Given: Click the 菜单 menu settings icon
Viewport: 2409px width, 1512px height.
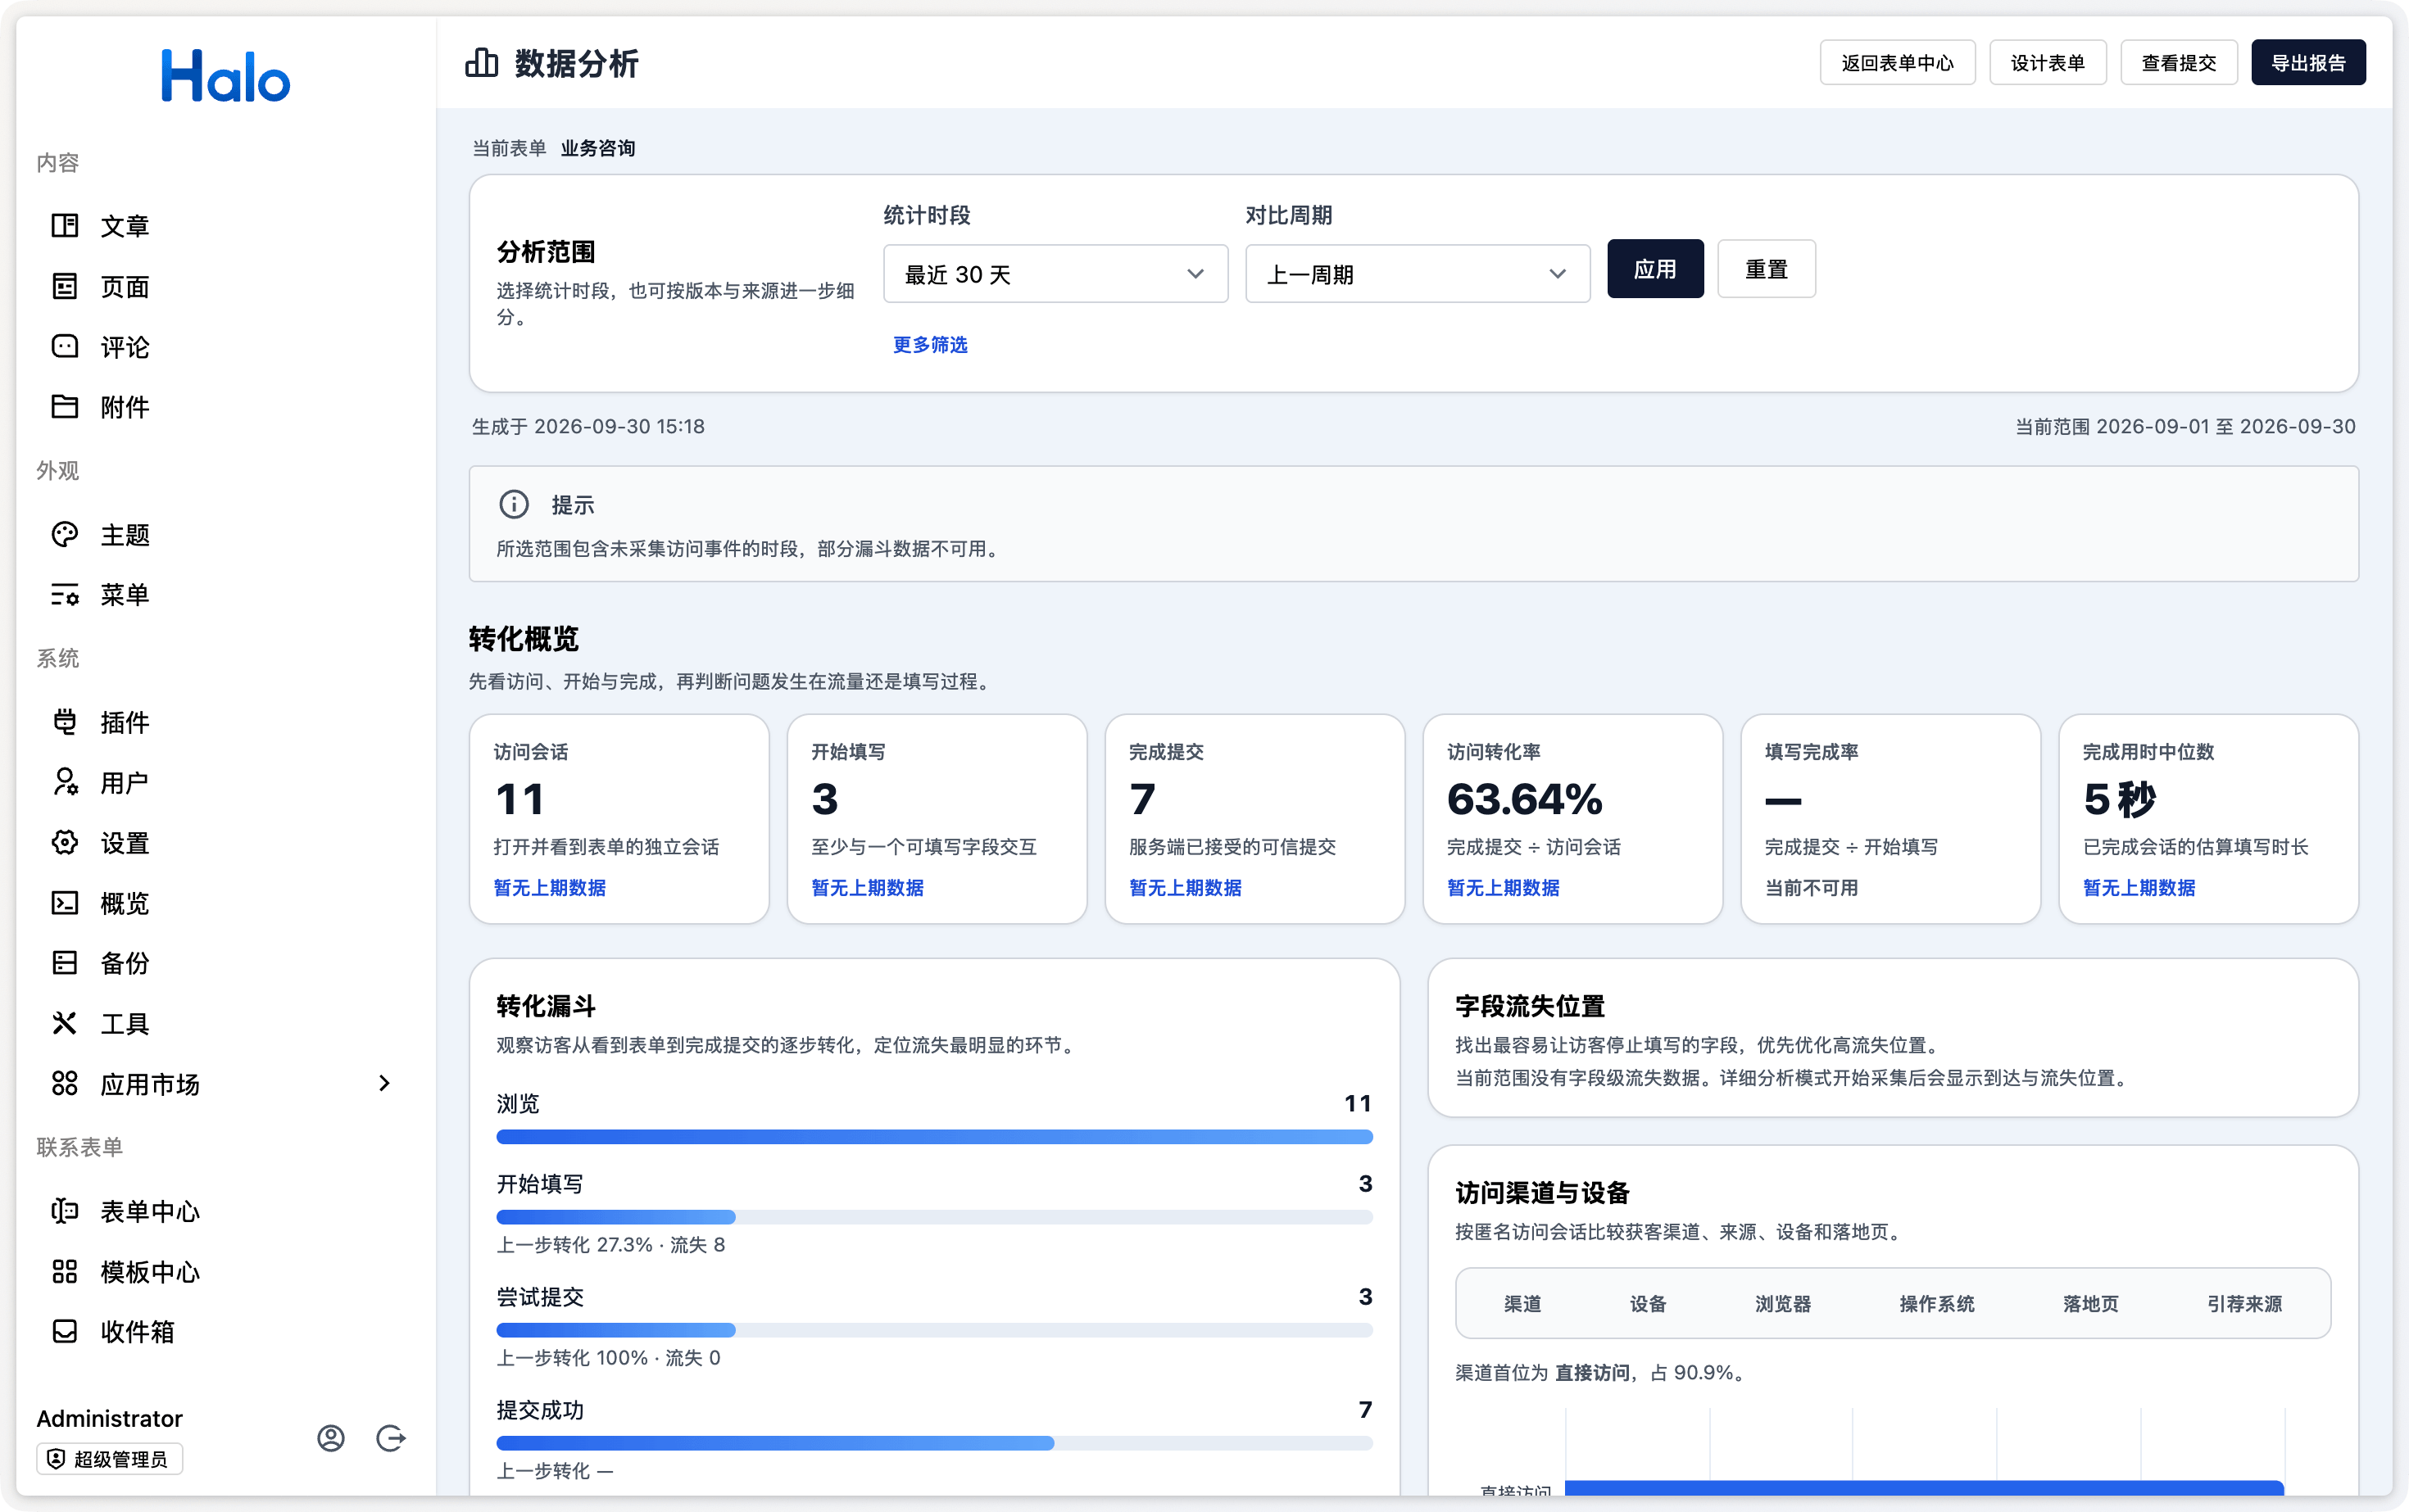Looking at the screenshot, I should point(65,595).
